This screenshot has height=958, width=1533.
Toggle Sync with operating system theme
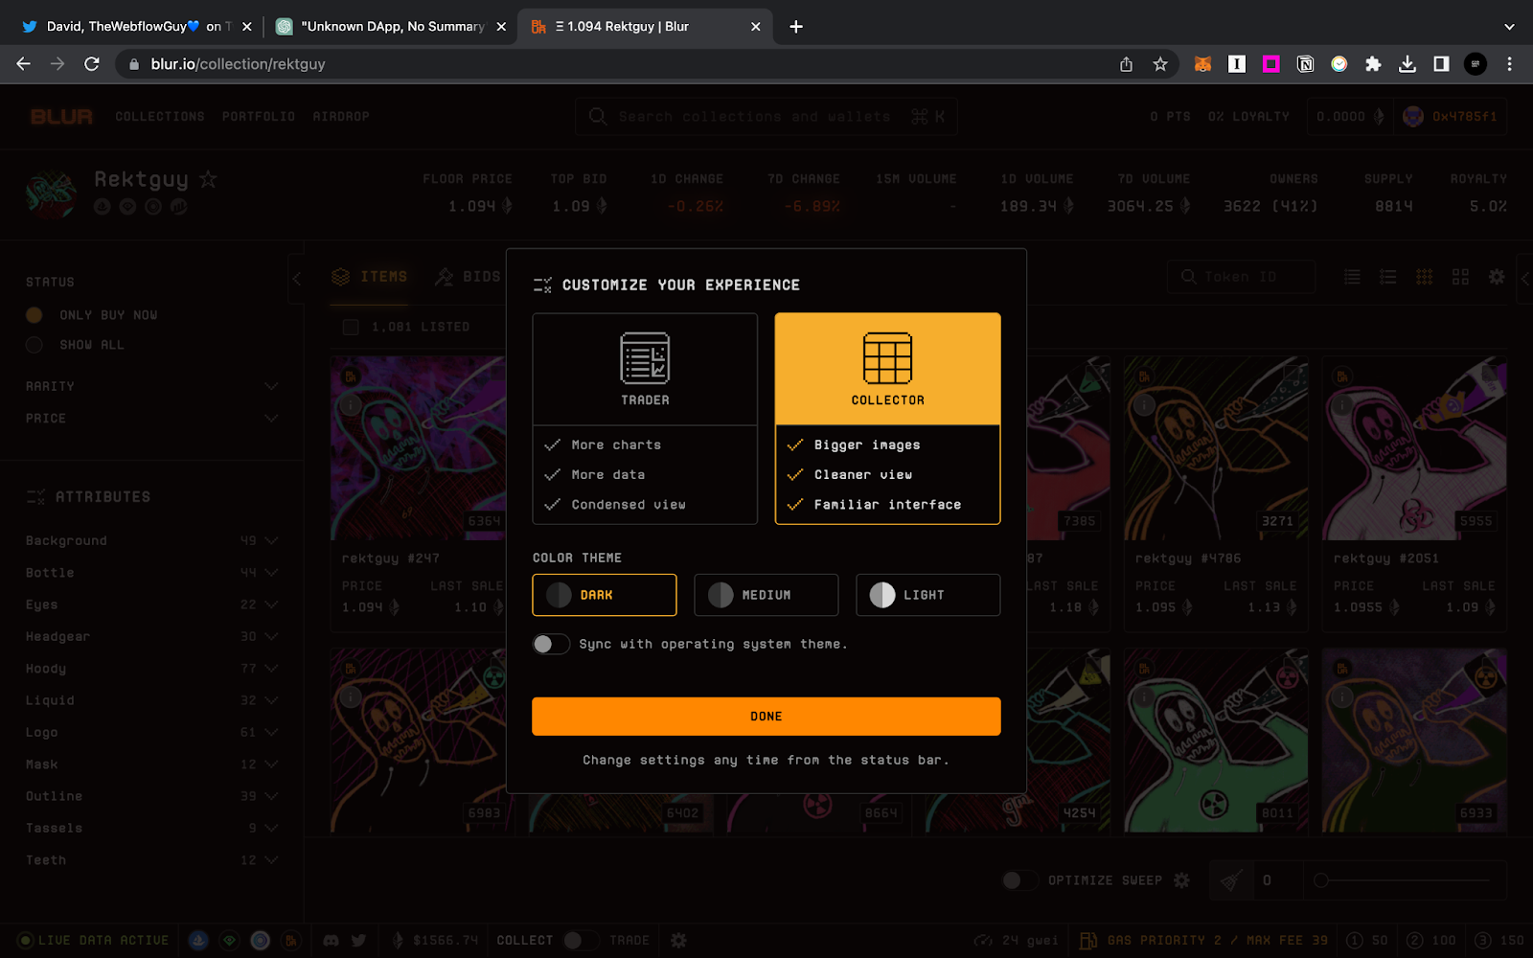click(551, 644)
